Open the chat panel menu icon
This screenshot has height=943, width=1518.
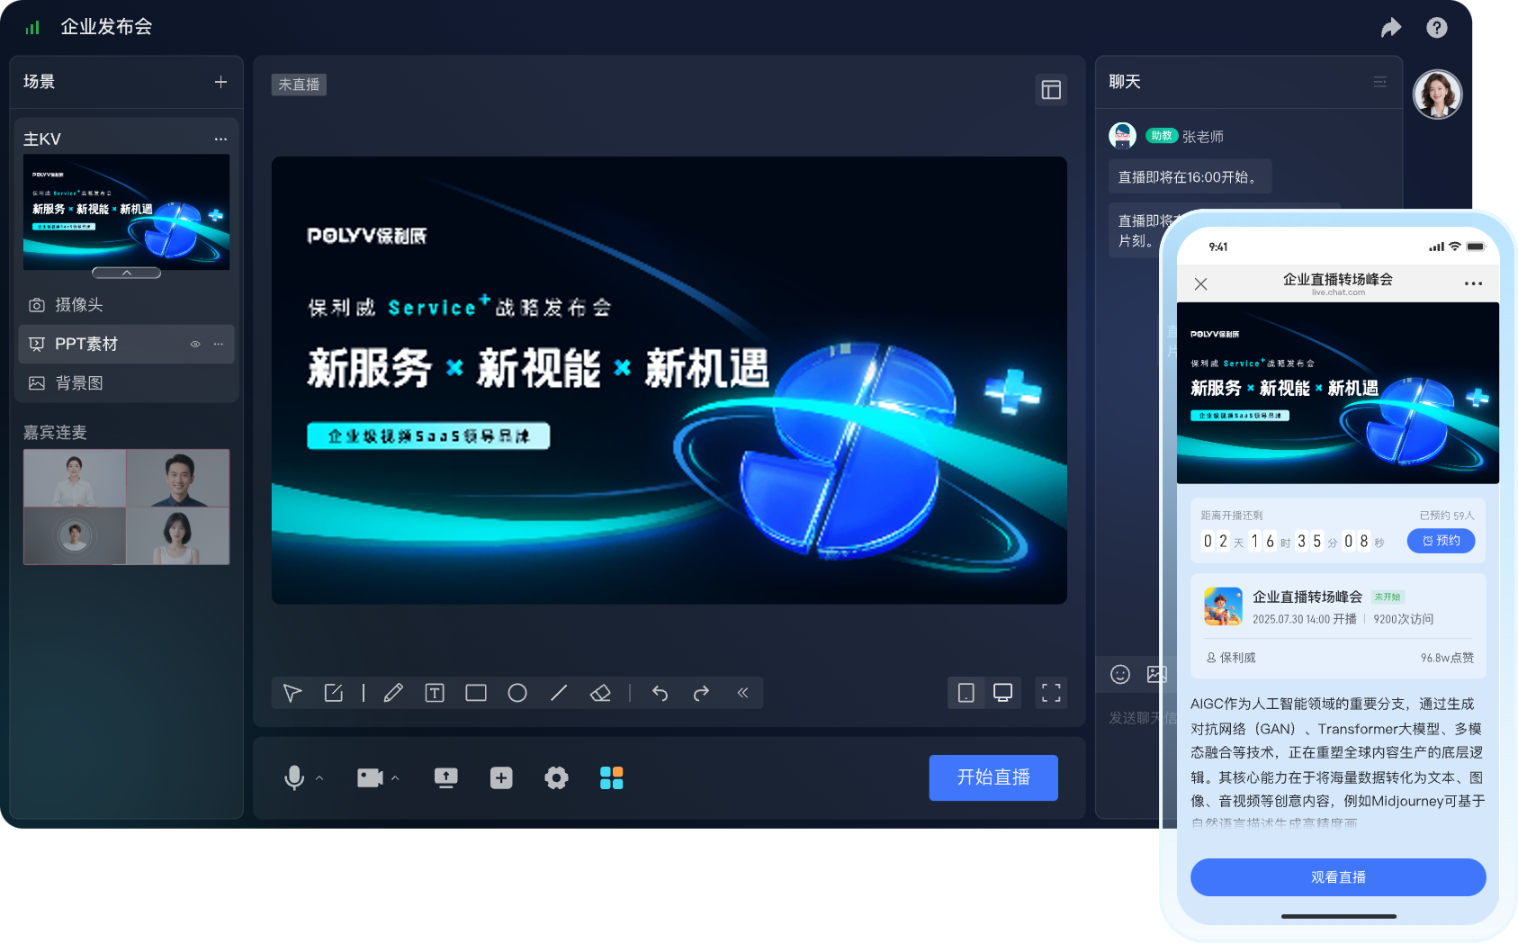[x=1379, y=82]
